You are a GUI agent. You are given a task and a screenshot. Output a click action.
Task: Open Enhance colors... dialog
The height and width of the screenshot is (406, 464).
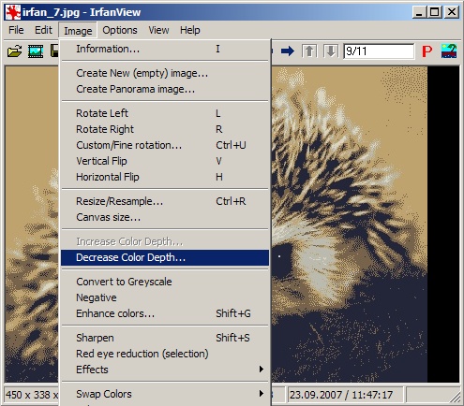pyautogui.click(x=165, y=313)
